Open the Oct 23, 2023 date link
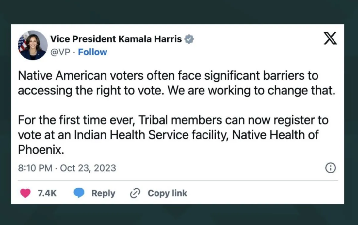This screenshot has height=225, width=358. [88, 168]
